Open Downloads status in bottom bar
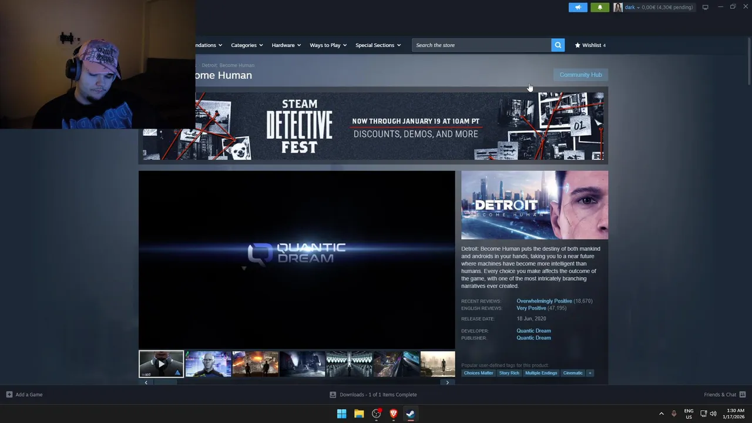The height and width of the screenshot is (423, 752). [x=373, y=394]
